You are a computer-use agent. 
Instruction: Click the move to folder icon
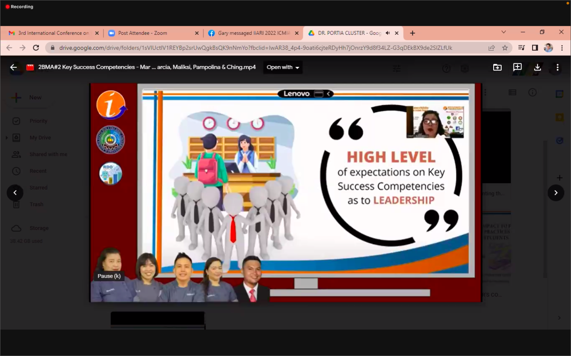click(x=497, y=68)
